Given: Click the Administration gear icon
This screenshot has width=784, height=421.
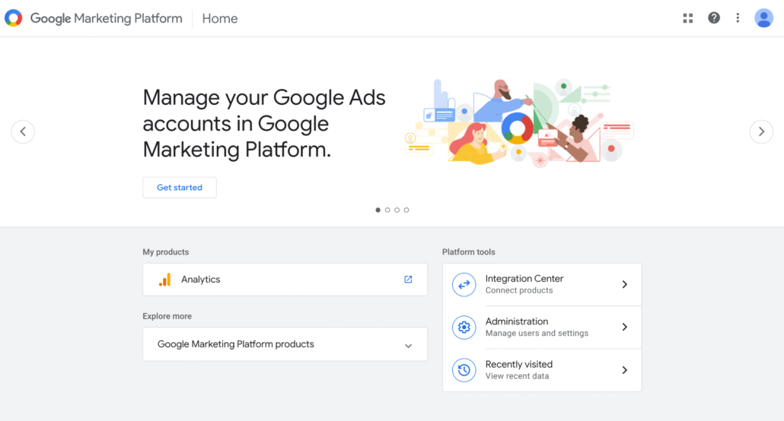Looking at the screenshot, I should (464, 327).
